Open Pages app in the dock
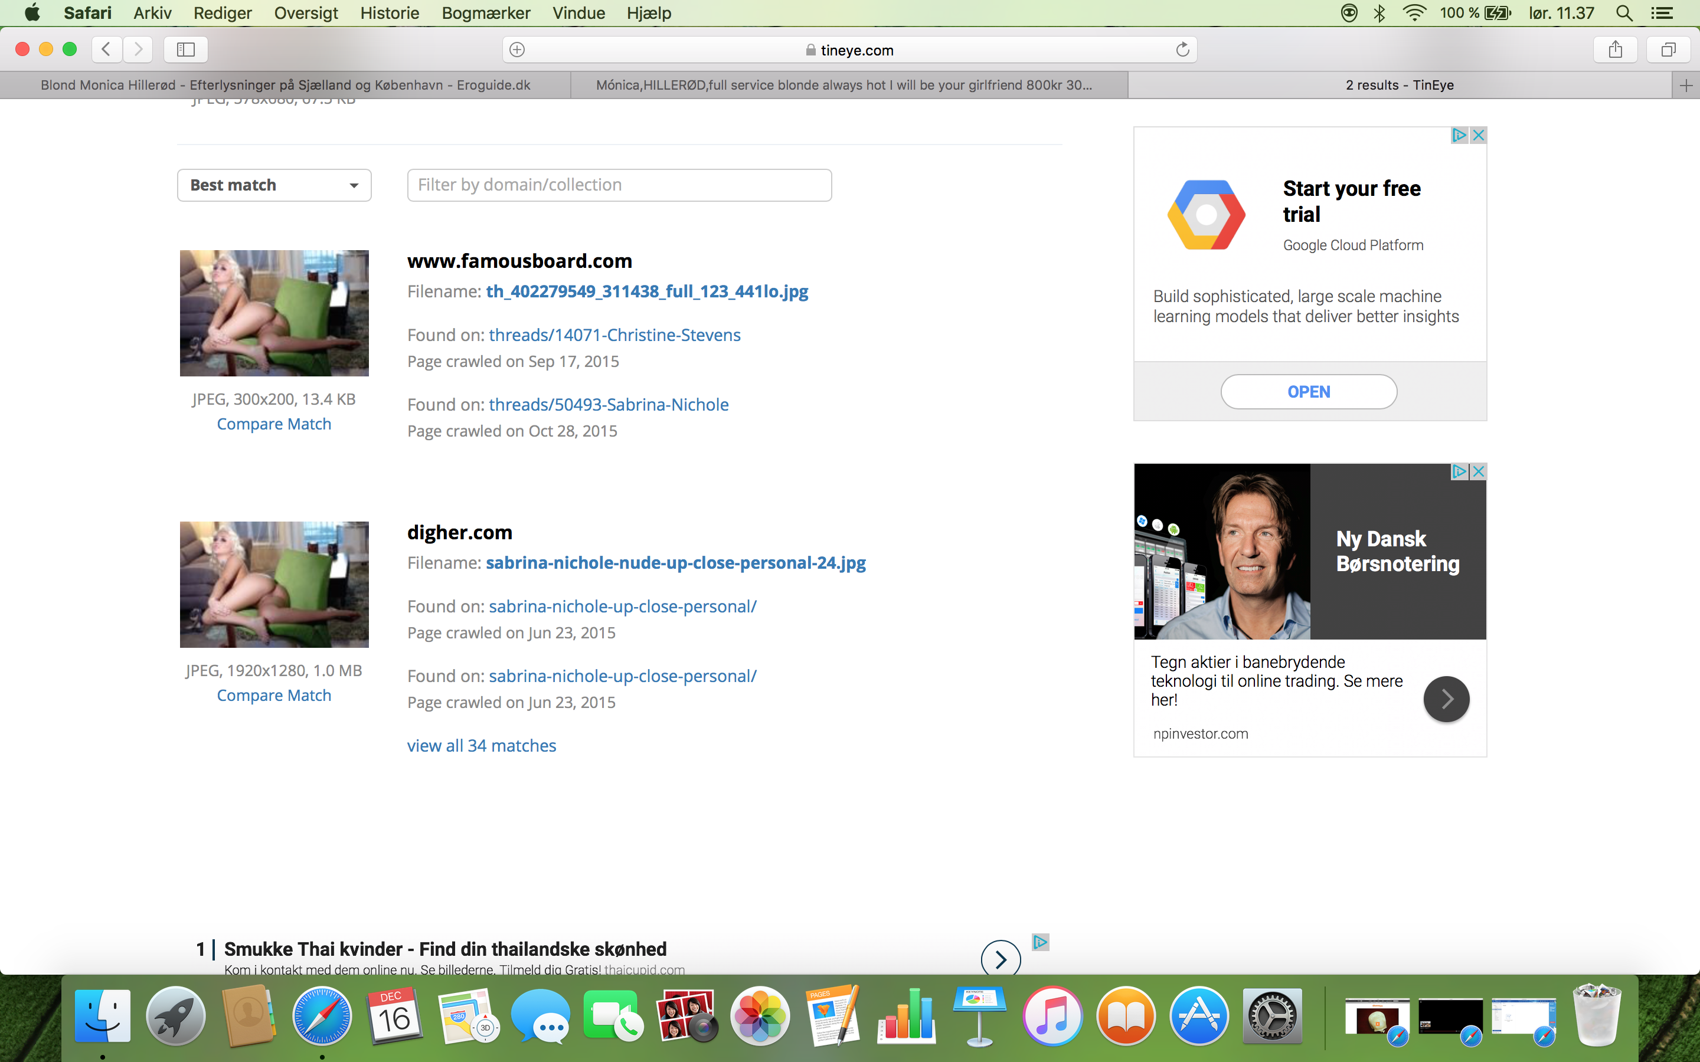 tap(833, 1015)
